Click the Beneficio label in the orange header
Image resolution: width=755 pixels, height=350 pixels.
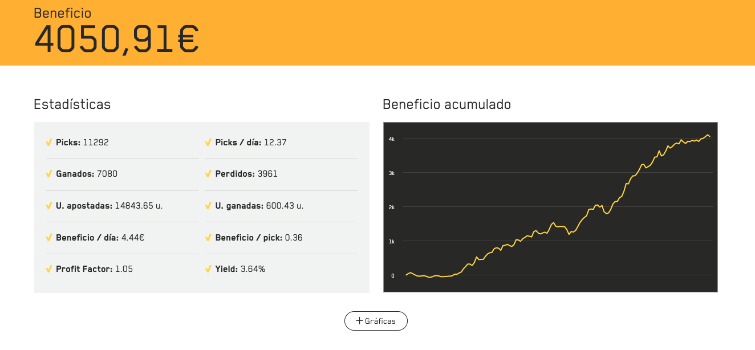[x=62, y=13]
